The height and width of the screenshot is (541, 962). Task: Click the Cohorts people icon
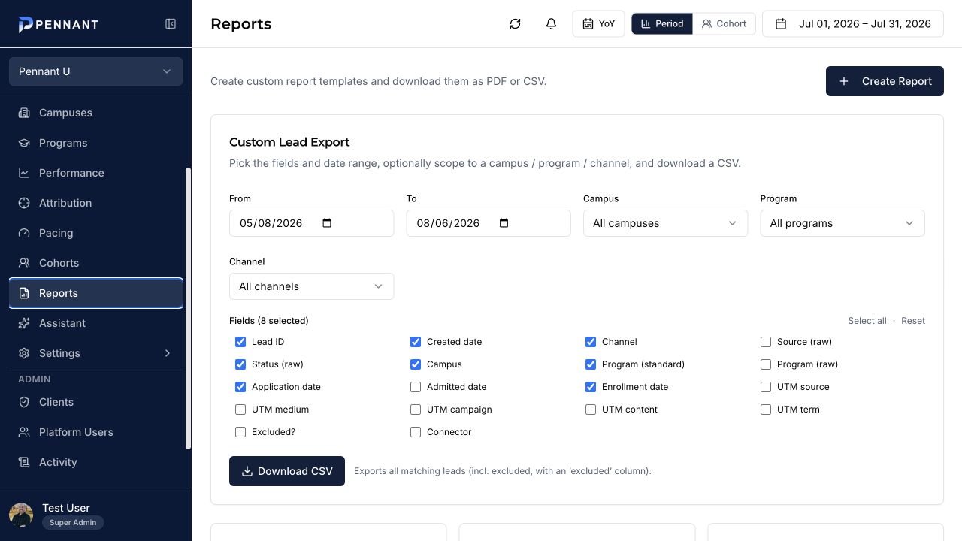click(24, 263)
